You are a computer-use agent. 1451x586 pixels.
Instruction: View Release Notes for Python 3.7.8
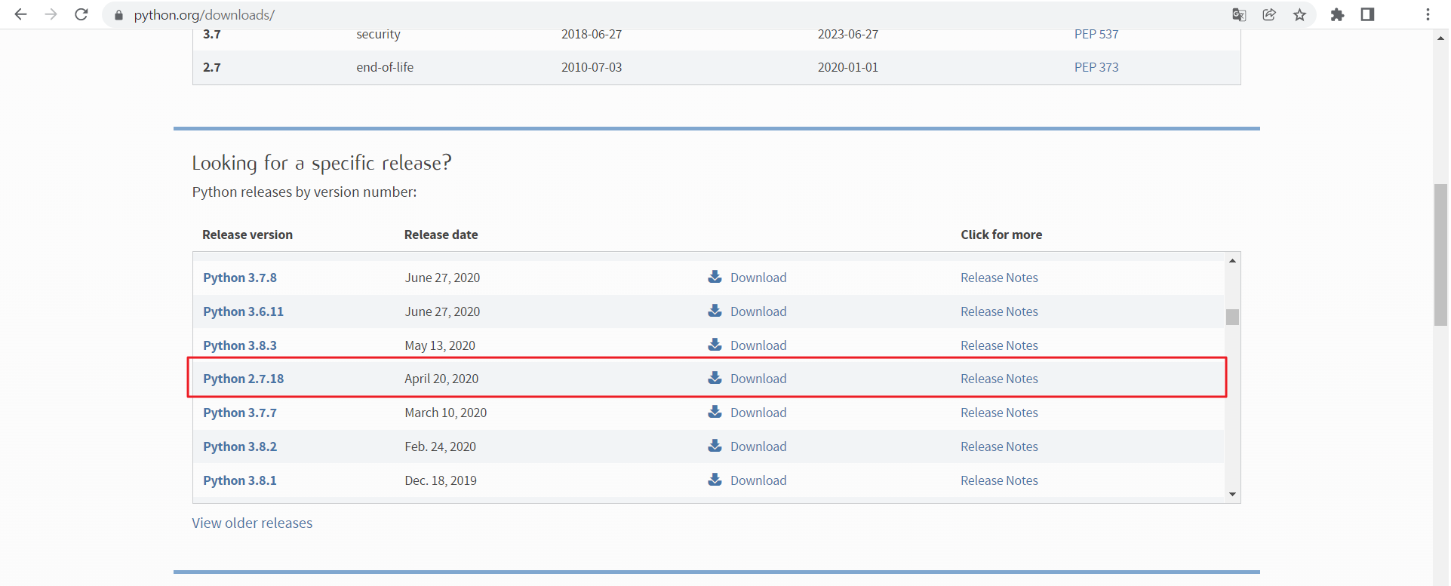[x=999, y=278]
